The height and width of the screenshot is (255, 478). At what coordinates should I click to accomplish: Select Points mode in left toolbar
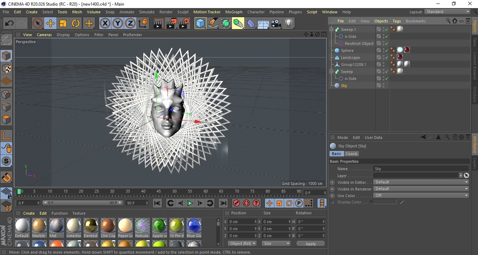click(6, 94)
